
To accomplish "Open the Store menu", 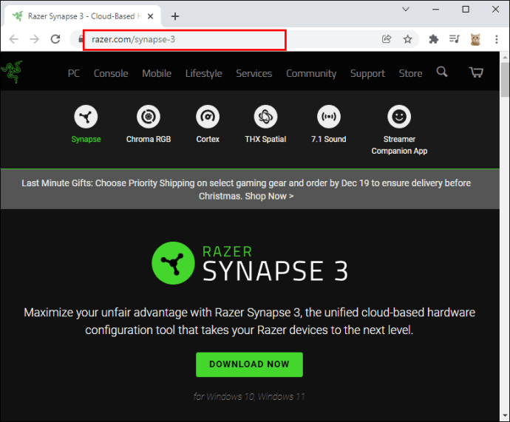I will (410, 73).
